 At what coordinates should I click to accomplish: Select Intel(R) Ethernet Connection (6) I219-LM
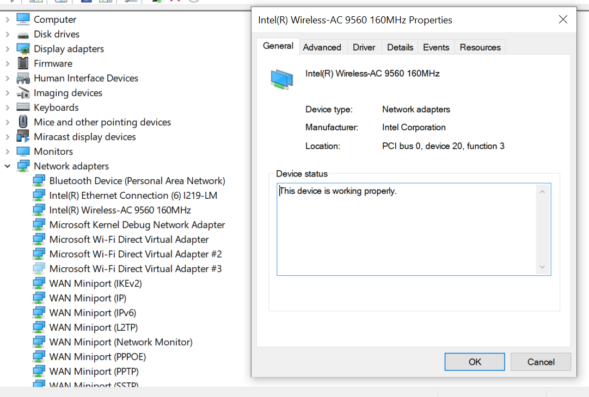point(133,196)
